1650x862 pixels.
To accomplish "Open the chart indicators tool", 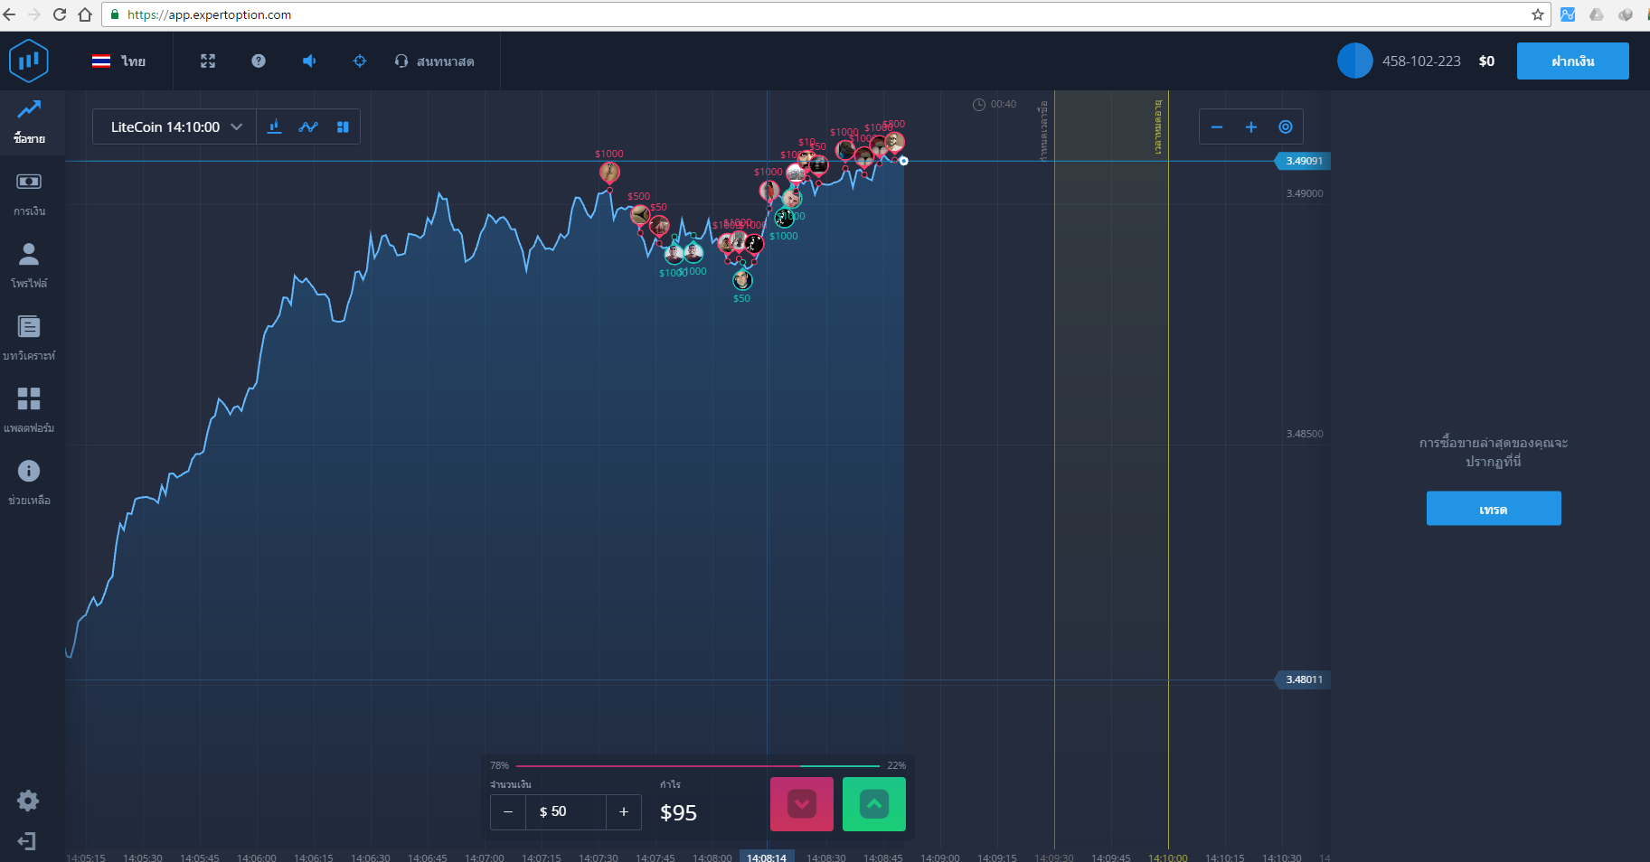I will click(x=275, y=127).
